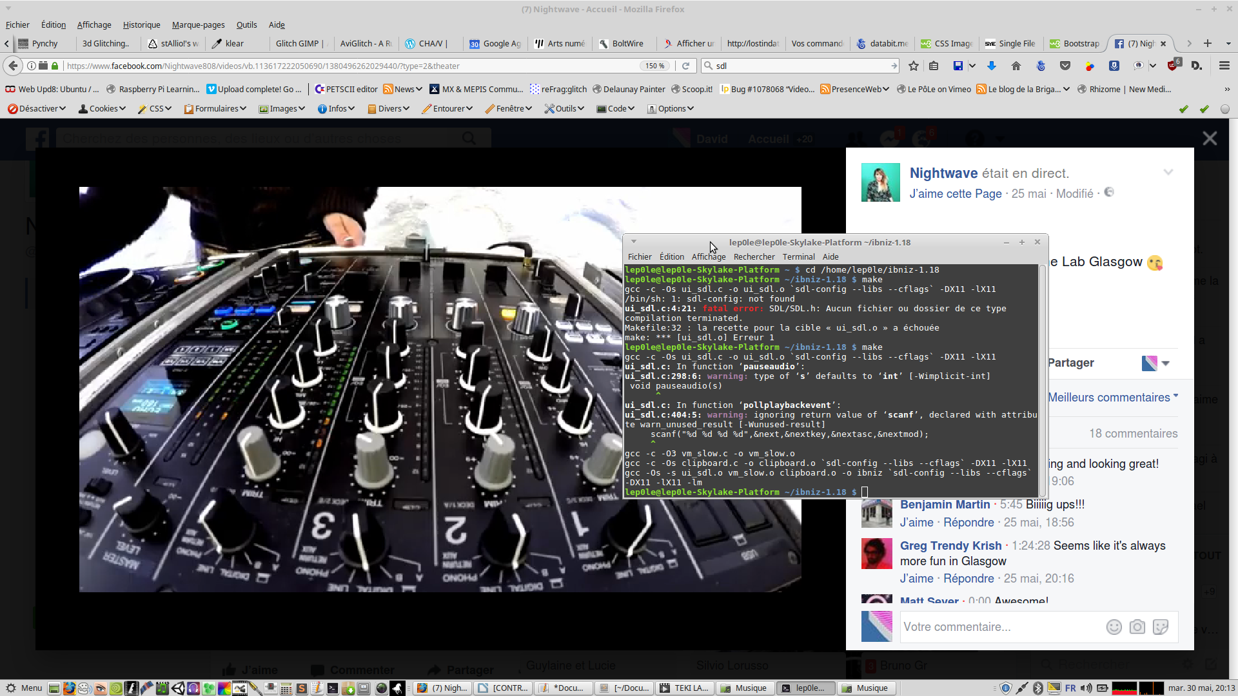Click J'aime cette Page link
This screenshot has height=696, width=1238.
955,193
